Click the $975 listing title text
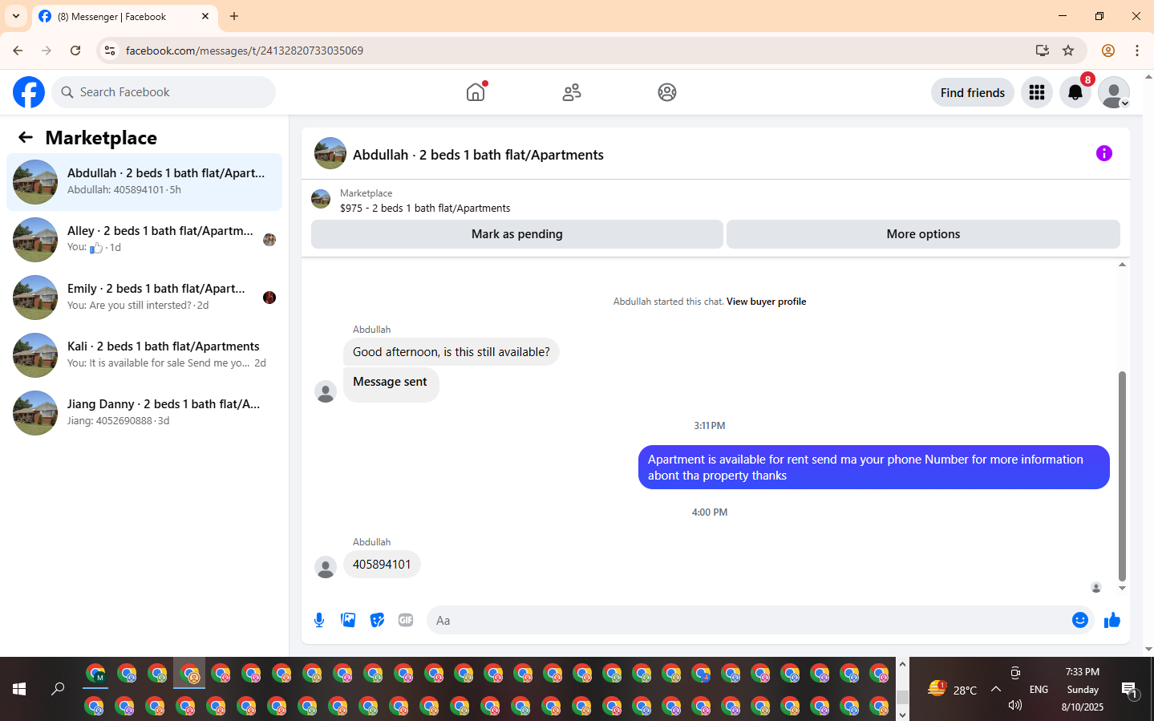The width and height of the screenshot is (1154, 721). coord(425,208)
